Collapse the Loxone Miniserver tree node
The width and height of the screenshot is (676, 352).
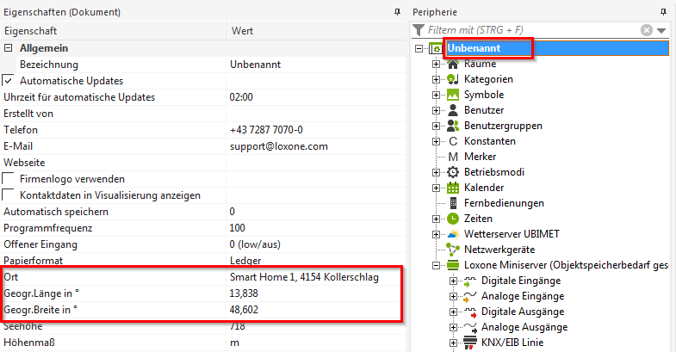click(x=436, y=265)
